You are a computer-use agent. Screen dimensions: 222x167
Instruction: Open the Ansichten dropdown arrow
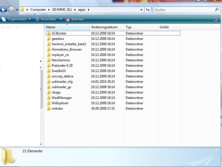pos(61,19)
